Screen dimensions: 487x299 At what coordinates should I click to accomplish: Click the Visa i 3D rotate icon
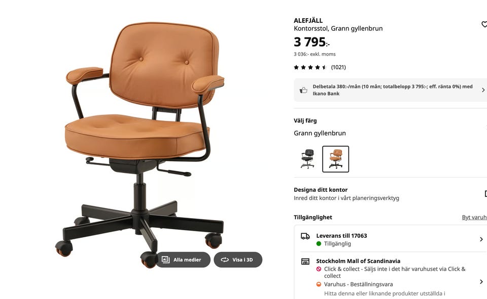click(225, 260)
